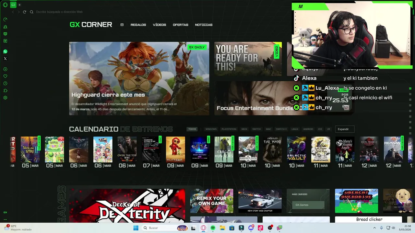Open the Remix Your Own Game tile
Viewport: 415px width, 233px height.
[212, 201]
